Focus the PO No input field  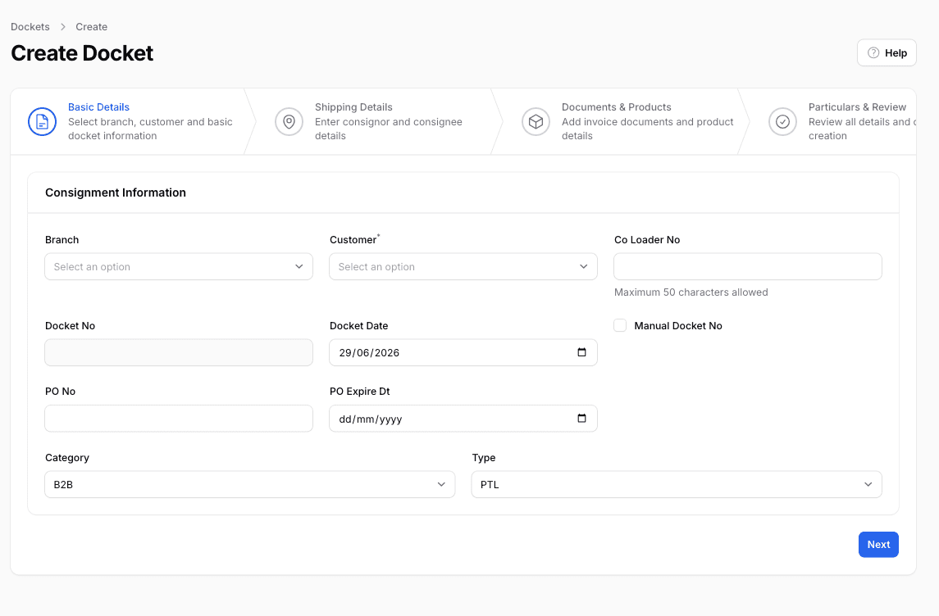click(x=179, y=418)
